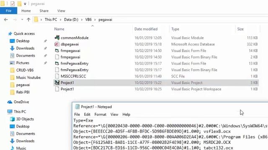Viewport: 268px width, 150px height.
Task: Select Project1 Visual Basic Project icon
Action: [x=57, y=82]
